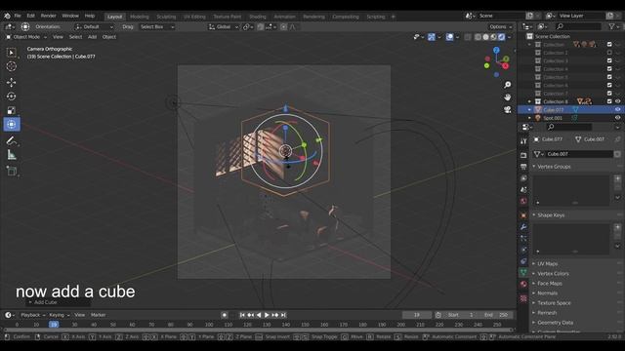Viewport: 625px width, 351px height.
Task: Select the Annotate tool
Action: click(11, 140)
